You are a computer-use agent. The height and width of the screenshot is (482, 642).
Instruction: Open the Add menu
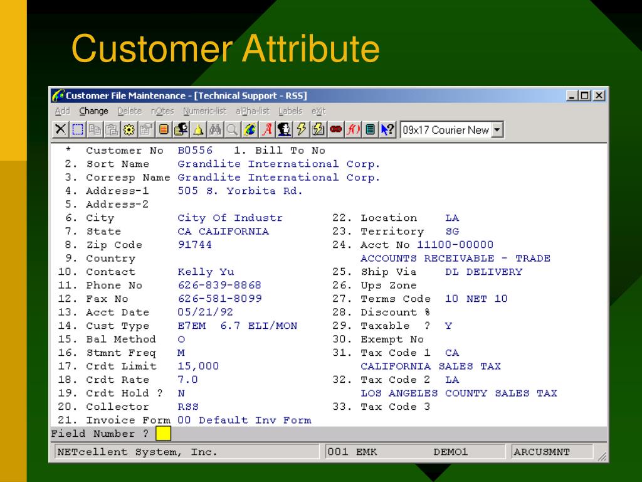pyautogui.click(x=63, y=111)
